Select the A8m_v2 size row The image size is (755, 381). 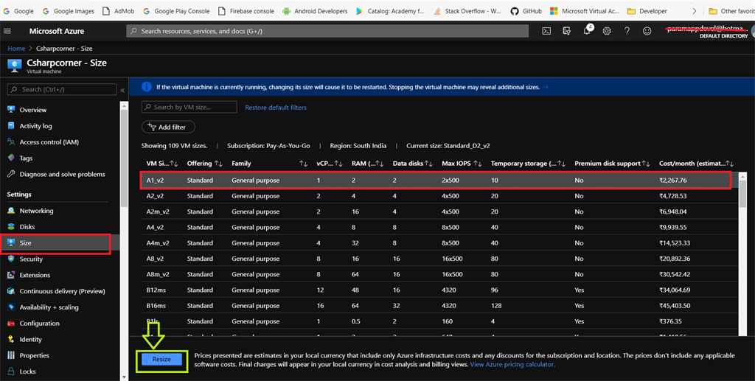pyautogui.click(x=439, y=274)
